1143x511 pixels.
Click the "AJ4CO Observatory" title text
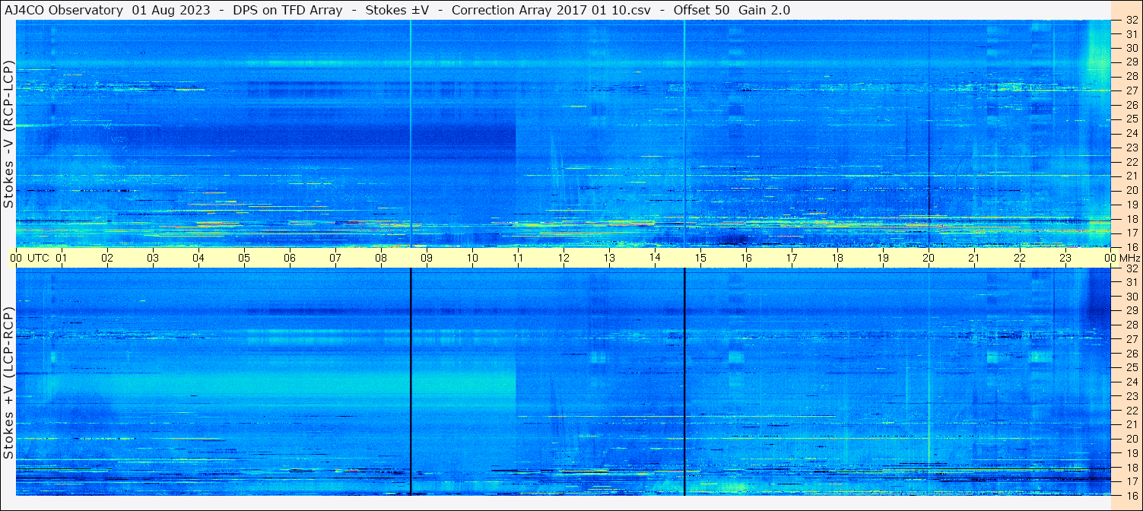pos(63,10)
